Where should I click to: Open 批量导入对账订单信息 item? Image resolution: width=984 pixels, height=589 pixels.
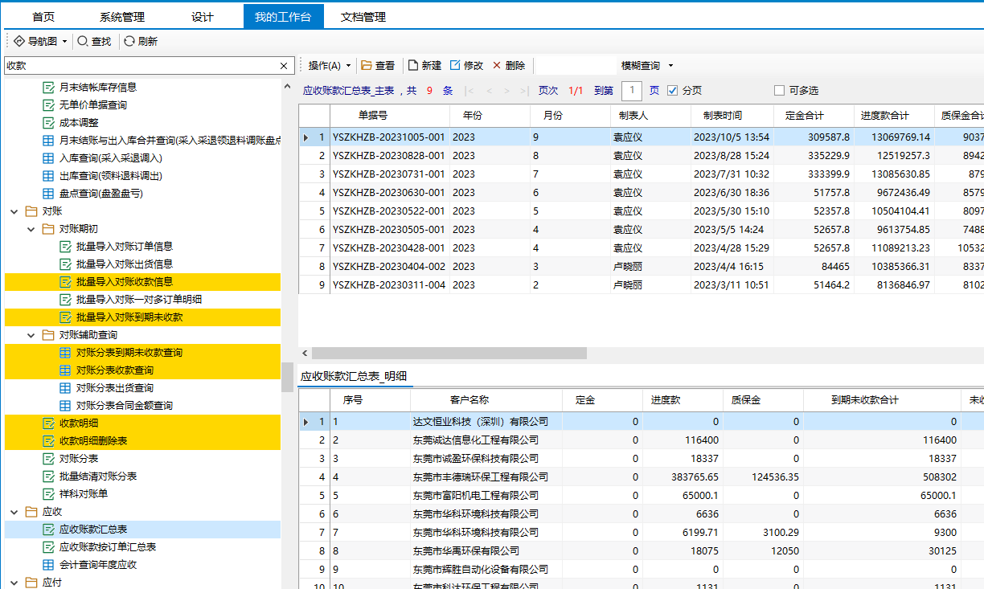coord(125,247)
